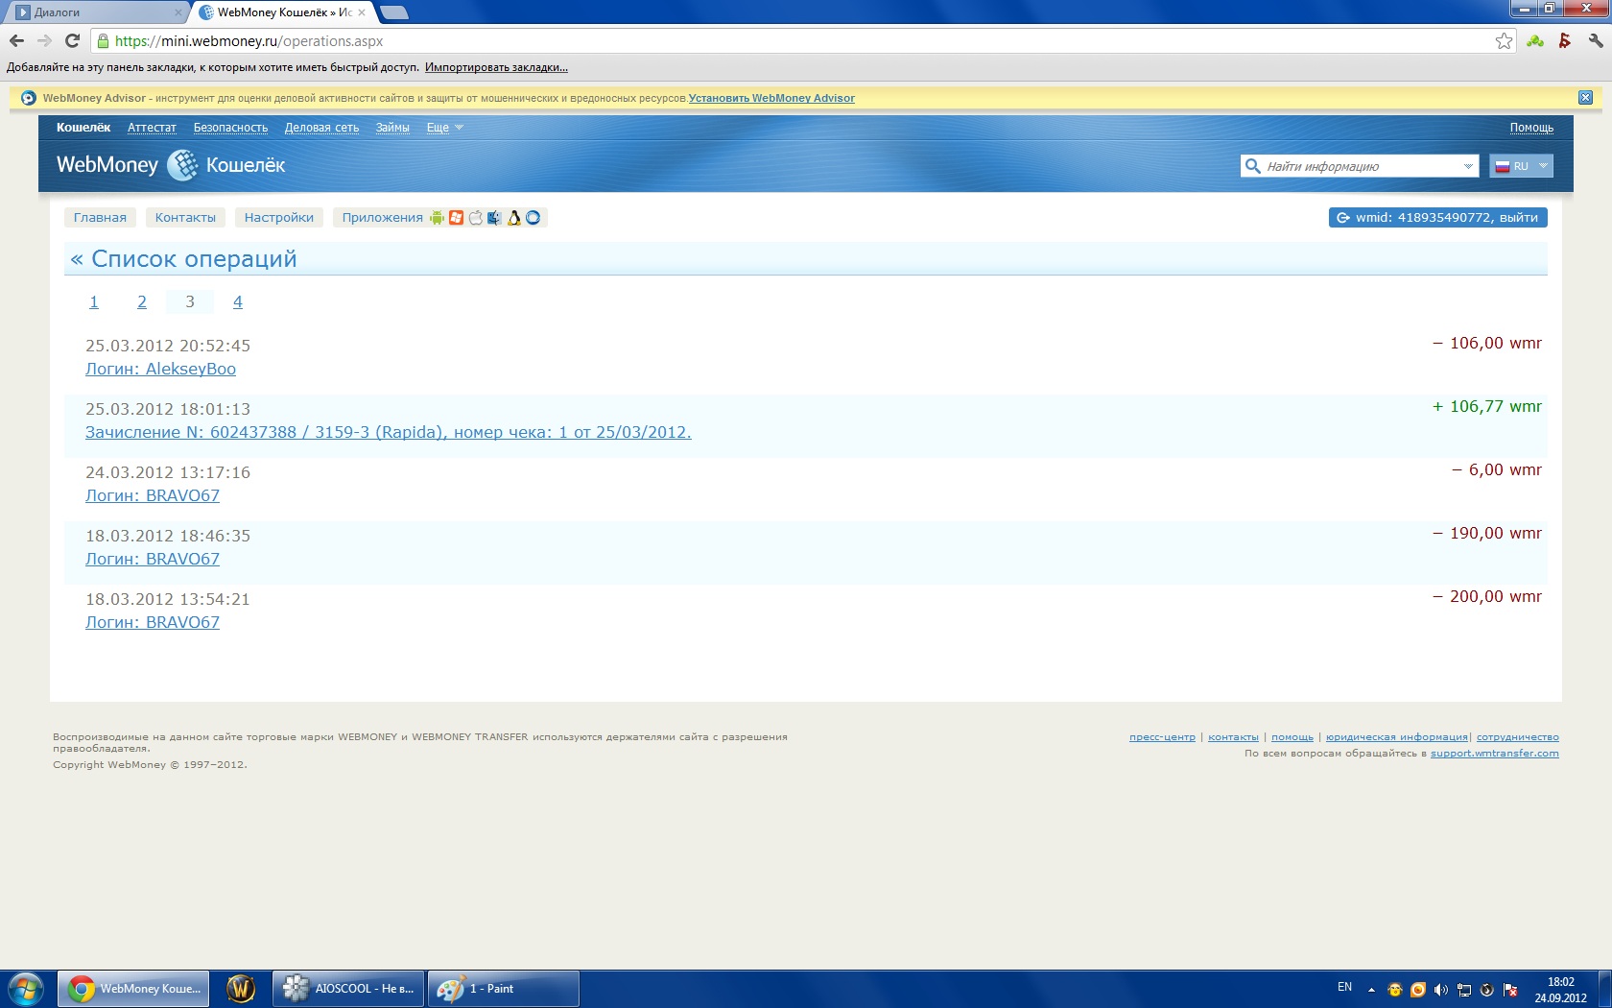
Task: Open the Chrome wrench menu
Action: 1596,41
